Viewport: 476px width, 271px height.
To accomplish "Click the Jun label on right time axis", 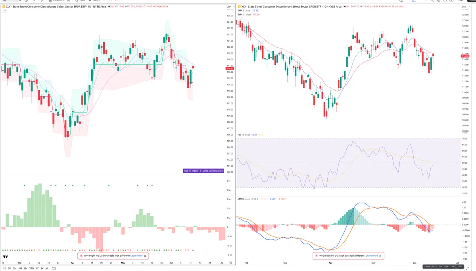I will (415, 263).
